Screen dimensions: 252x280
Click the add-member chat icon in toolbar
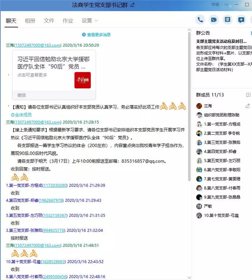[241, 20]
